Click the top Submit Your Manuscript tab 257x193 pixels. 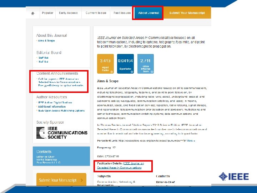[187, 13]
